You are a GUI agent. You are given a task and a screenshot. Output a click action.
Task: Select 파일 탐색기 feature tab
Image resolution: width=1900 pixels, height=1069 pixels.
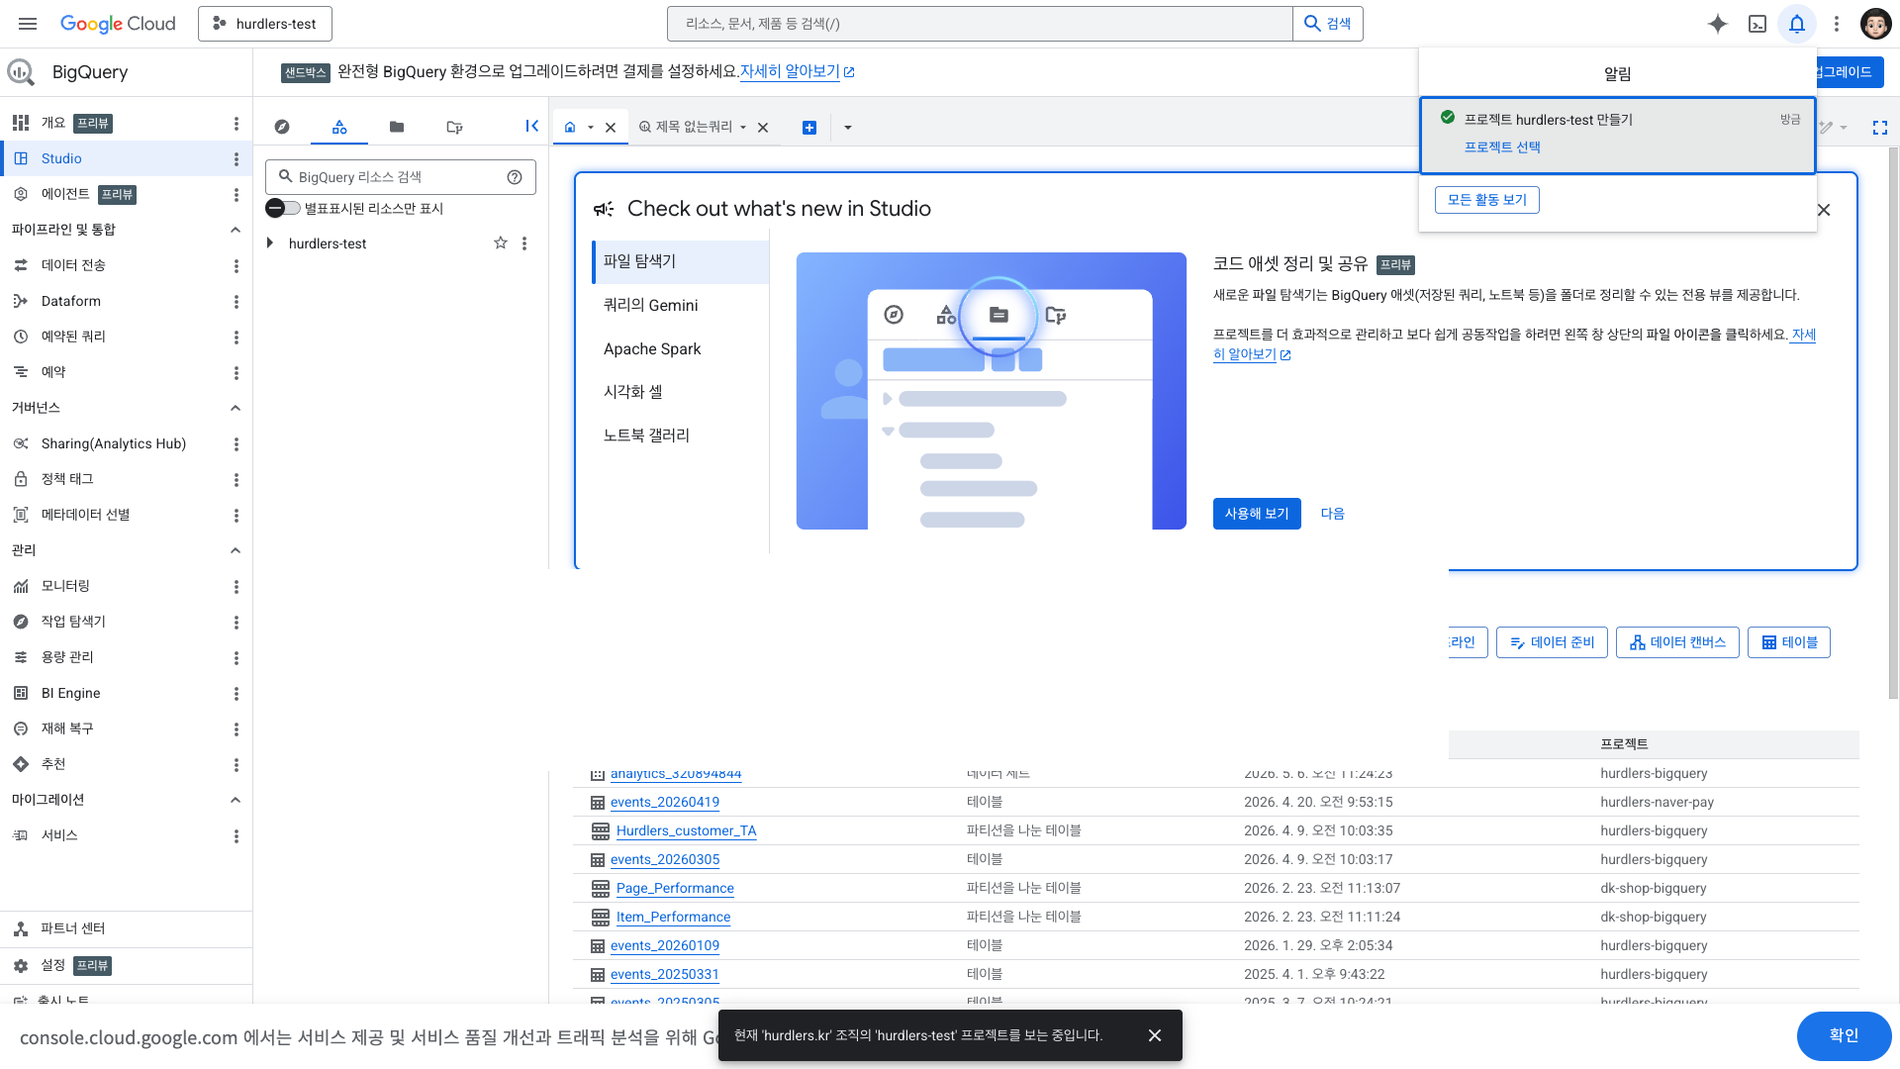[x=681, y=261]
